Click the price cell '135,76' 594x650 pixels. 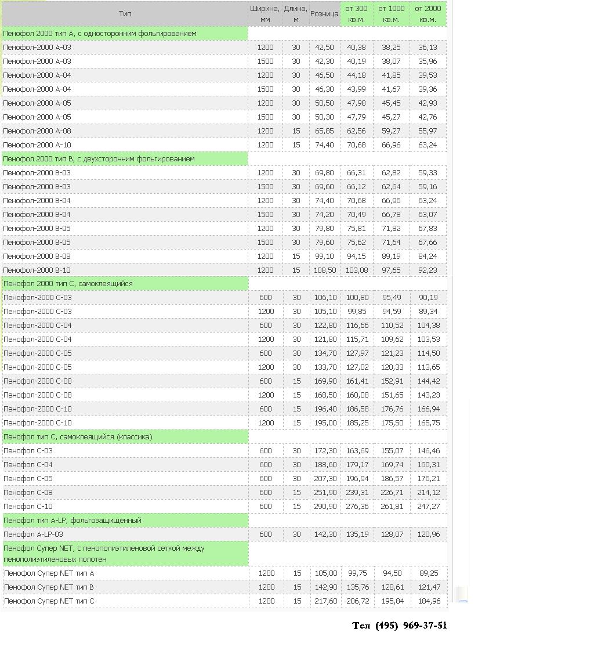click(x=357, y=587)
